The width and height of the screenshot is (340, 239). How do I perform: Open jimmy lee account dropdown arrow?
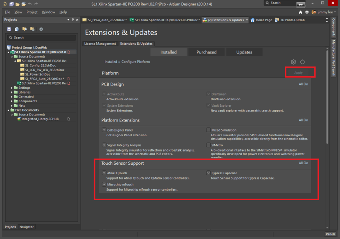pyautogui.click(x=335, y=12)
